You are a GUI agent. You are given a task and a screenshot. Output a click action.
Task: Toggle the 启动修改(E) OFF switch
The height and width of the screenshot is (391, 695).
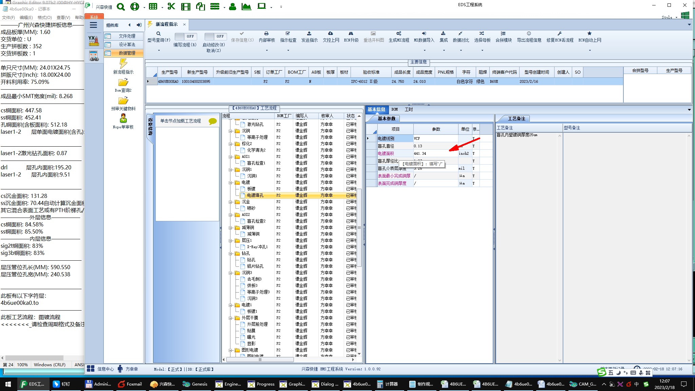pos(215,36)
